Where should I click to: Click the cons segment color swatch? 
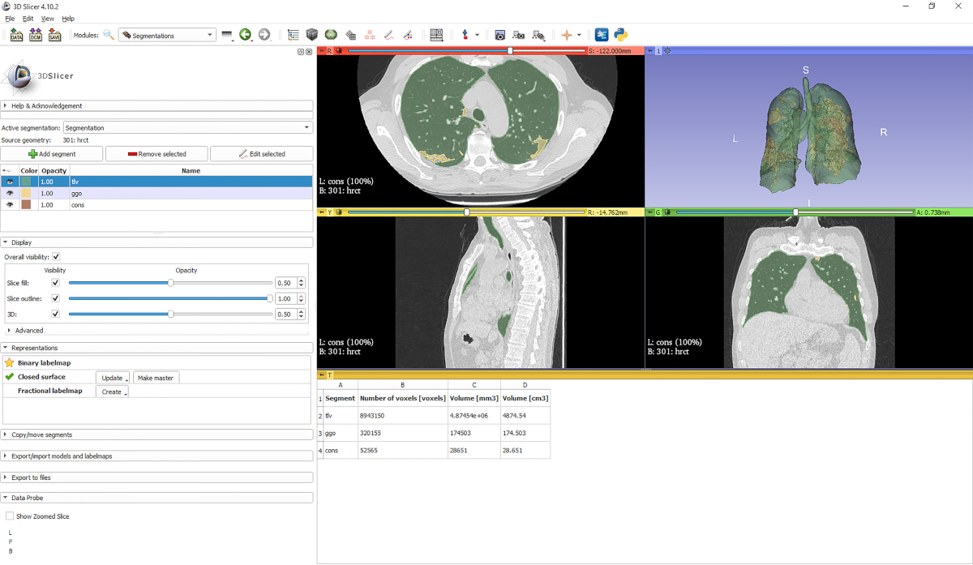click(27, 205)
